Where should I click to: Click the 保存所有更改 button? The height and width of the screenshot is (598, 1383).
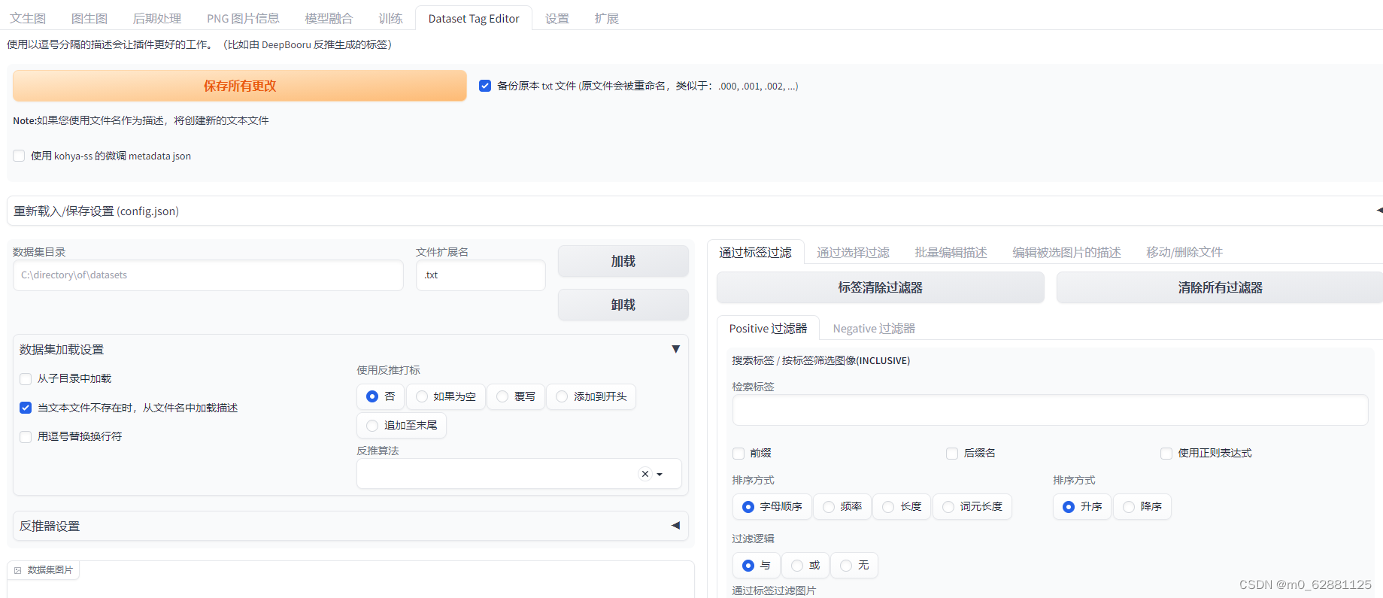(x=240, y=86)
